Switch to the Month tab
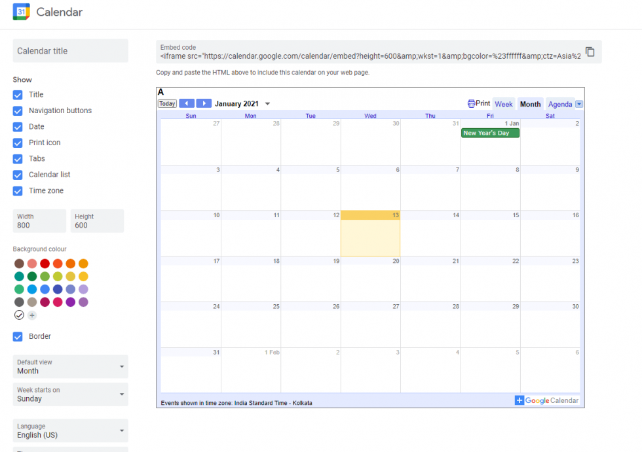 530,104
